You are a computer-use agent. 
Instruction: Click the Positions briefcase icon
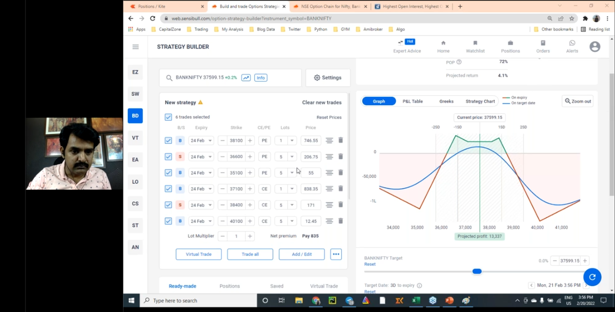510,43
